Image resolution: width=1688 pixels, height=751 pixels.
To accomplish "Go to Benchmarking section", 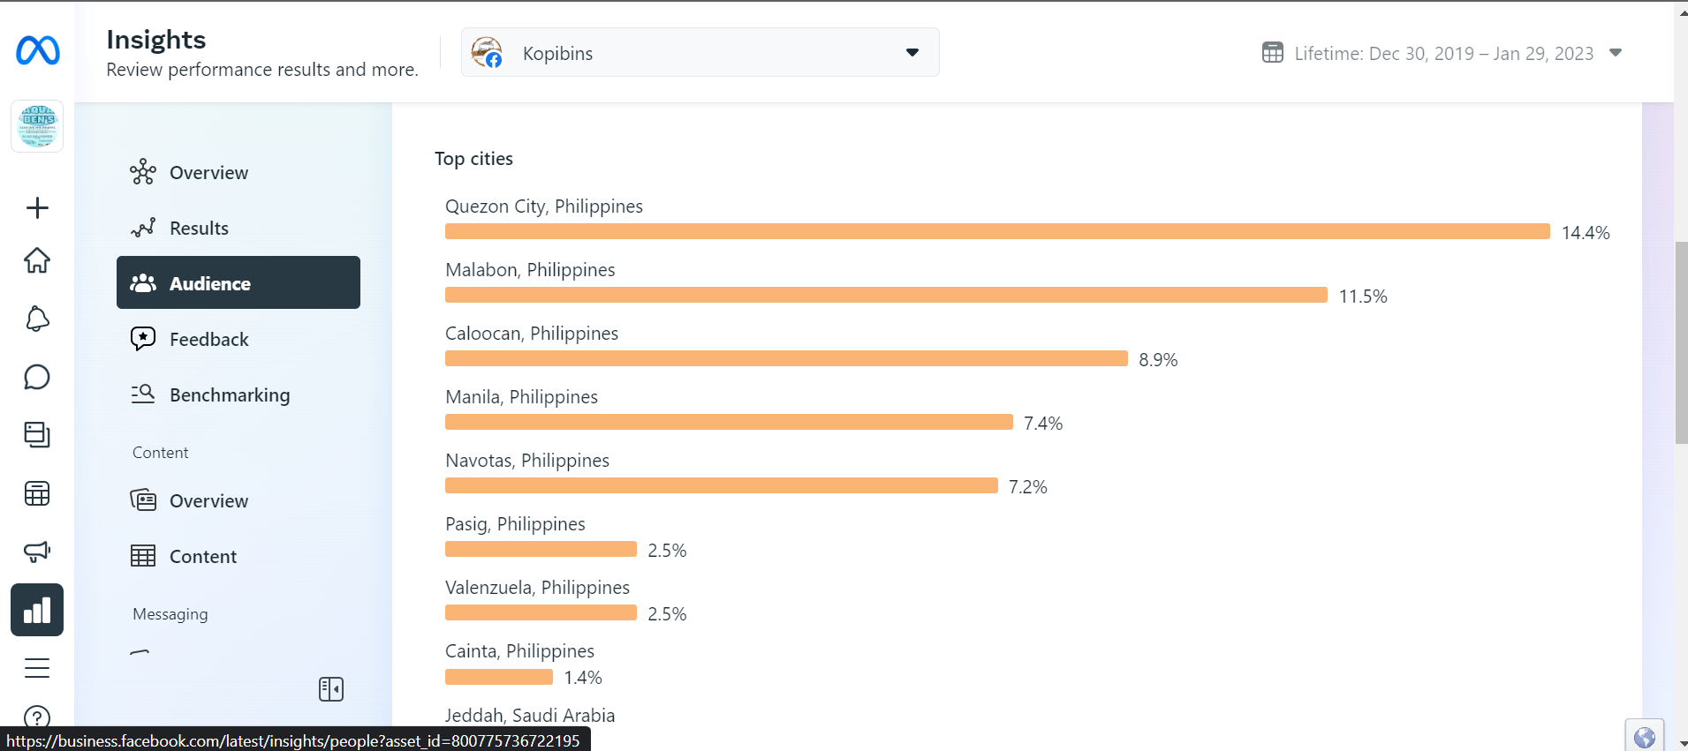I will [x=229, y=394].
